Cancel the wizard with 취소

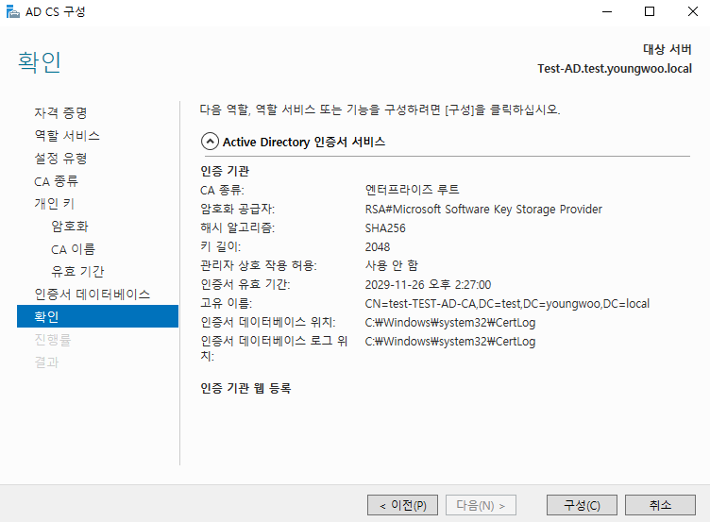(660, 505)
